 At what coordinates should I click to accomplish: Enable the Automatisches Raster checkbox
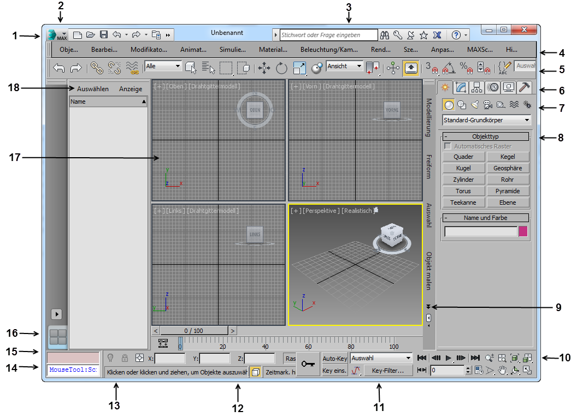coord(448,146)
